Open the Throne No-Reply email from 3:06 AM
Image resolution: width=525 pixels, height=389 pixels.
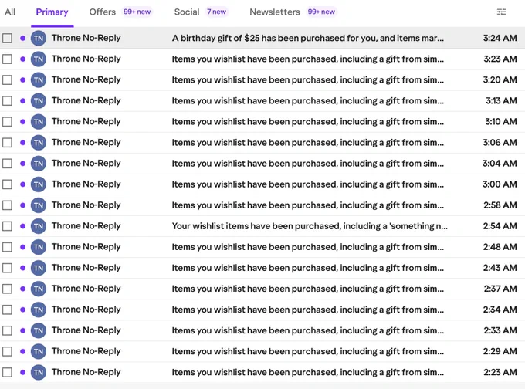(x=262, y=143)
